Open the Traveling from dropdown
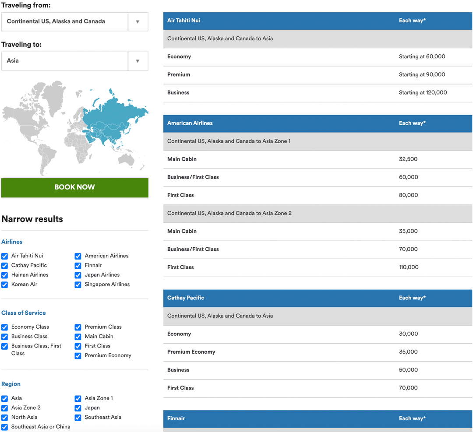 [x=138, y=21]
